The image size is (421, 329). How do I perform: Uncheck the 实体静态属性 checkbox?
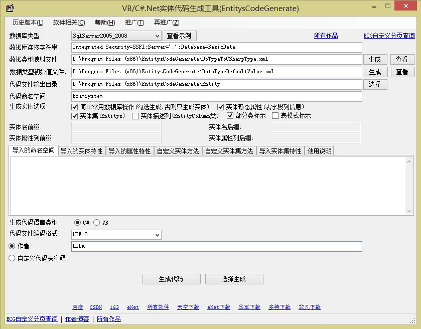click(x=220, y=107)
